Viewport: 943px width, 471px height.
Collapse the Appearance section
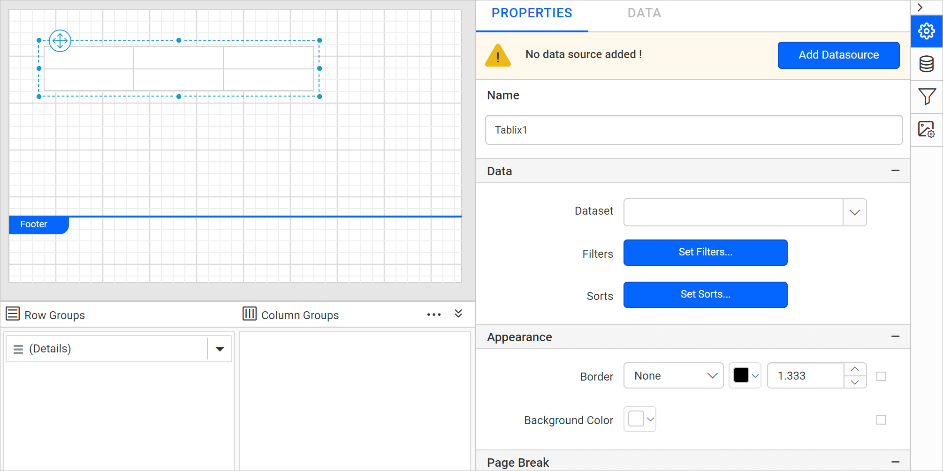(895, 336)
